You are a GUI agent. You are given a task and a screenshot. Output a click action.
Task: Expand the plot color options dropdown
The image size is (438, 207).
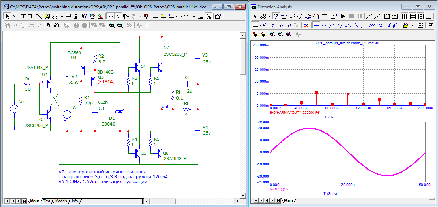[x=413, y=25]
